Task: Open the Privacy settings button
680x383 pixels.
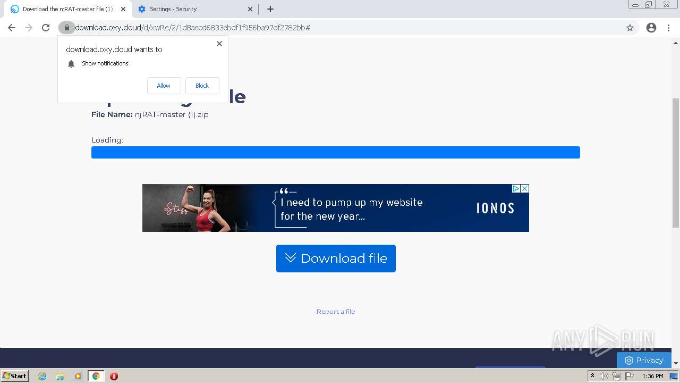Action: click(644, 360)
